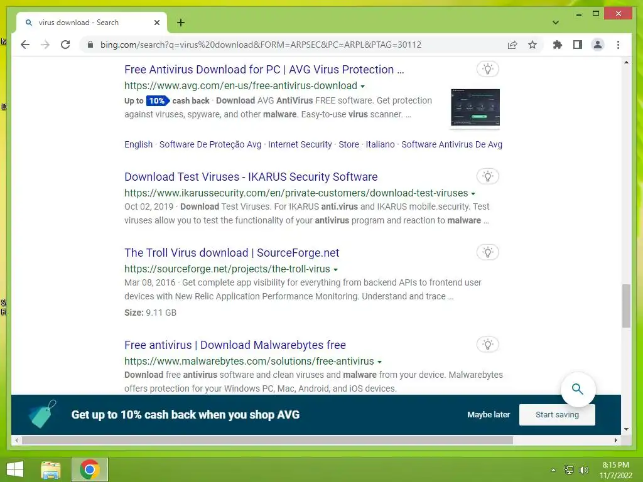Click the scroll down arrow of the page
This screenshot has height=482, width=643.
click(626, 429)
